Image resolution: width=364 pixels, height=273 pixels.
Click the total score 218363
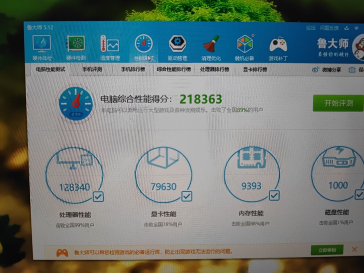click(x=201, y=99)
